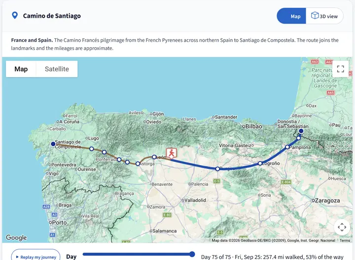Click the Vitoria-Gasteiz city label

(235, 145)
